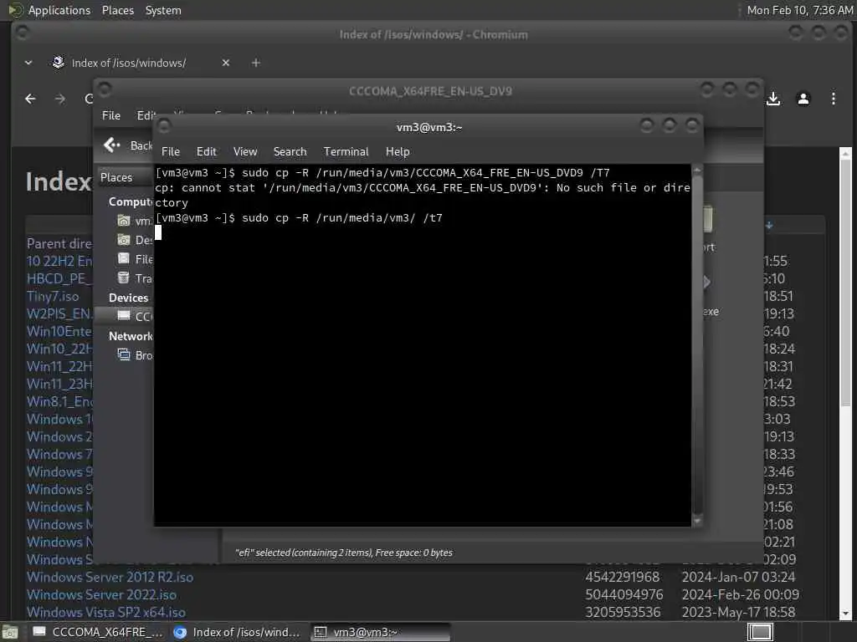This screenshot has width=857, height=642.
Task: Open the Places menu in top panel
Action: pyautogui.click(x=117, y=10)
